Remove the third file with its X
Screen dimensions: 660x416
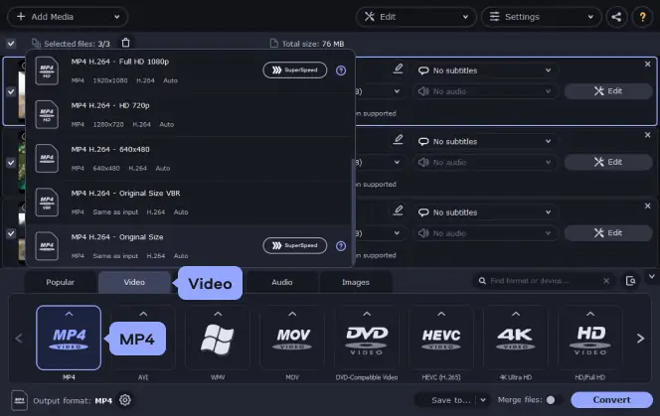(647, 207)
